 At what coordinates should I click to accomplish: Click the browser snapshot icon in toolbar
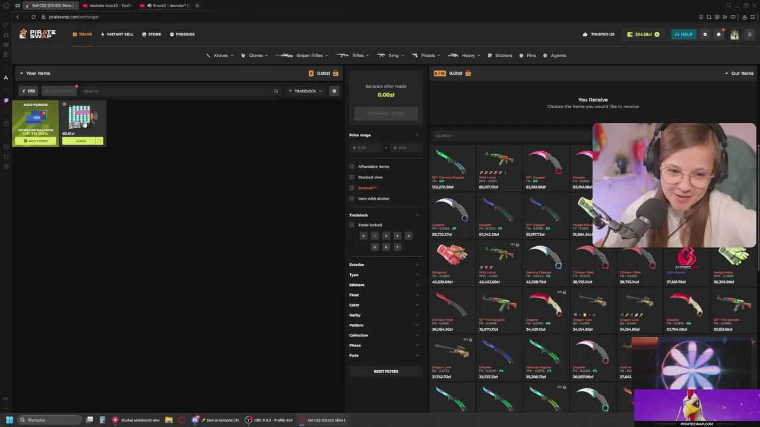(709, 17)
